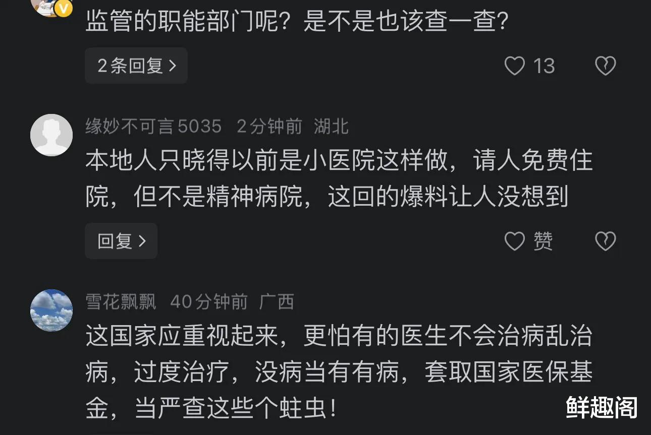651x435 pixels.
Task: Select 雪花飘飘's comment about 医保基金
Action: point(338,373)
